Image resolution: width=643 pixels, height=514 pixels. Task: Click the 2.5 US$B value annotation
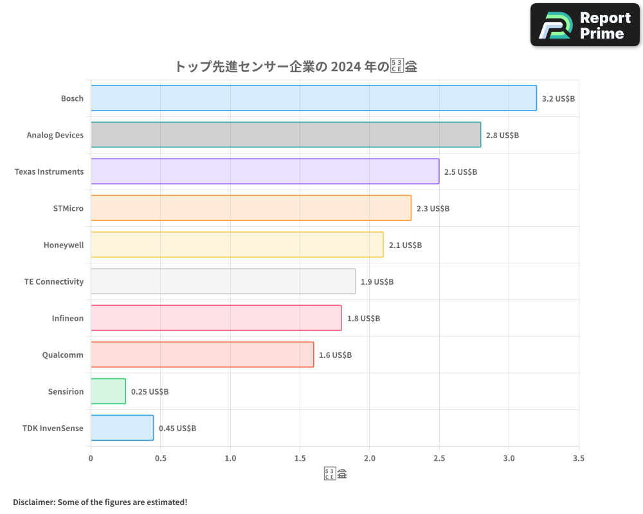pos(459,172)
